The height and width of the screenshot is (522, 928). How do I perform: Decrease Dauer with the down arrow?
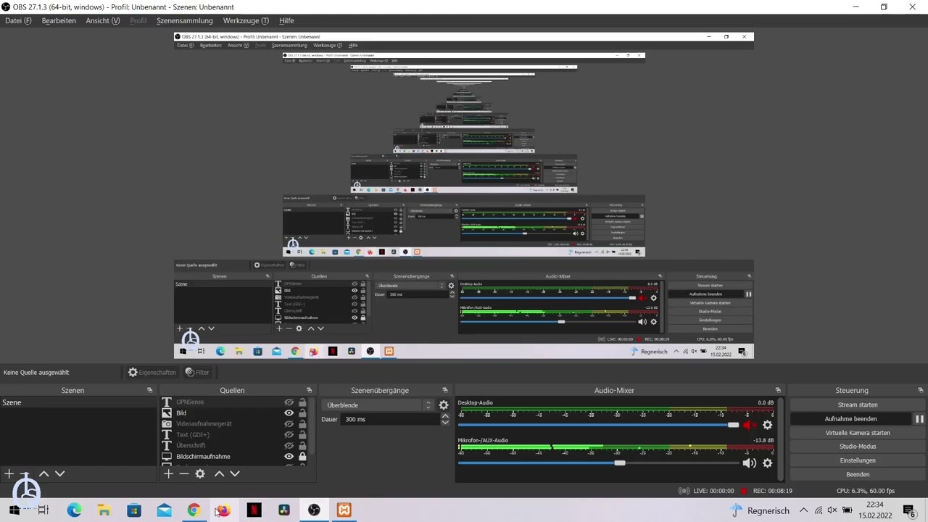pyautogui.click(x=445, y=422)
